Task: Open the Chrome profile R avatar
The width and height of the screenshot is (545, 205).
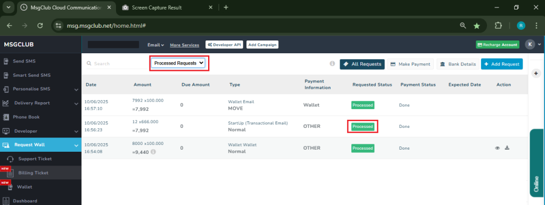Action: click(521, 26)
